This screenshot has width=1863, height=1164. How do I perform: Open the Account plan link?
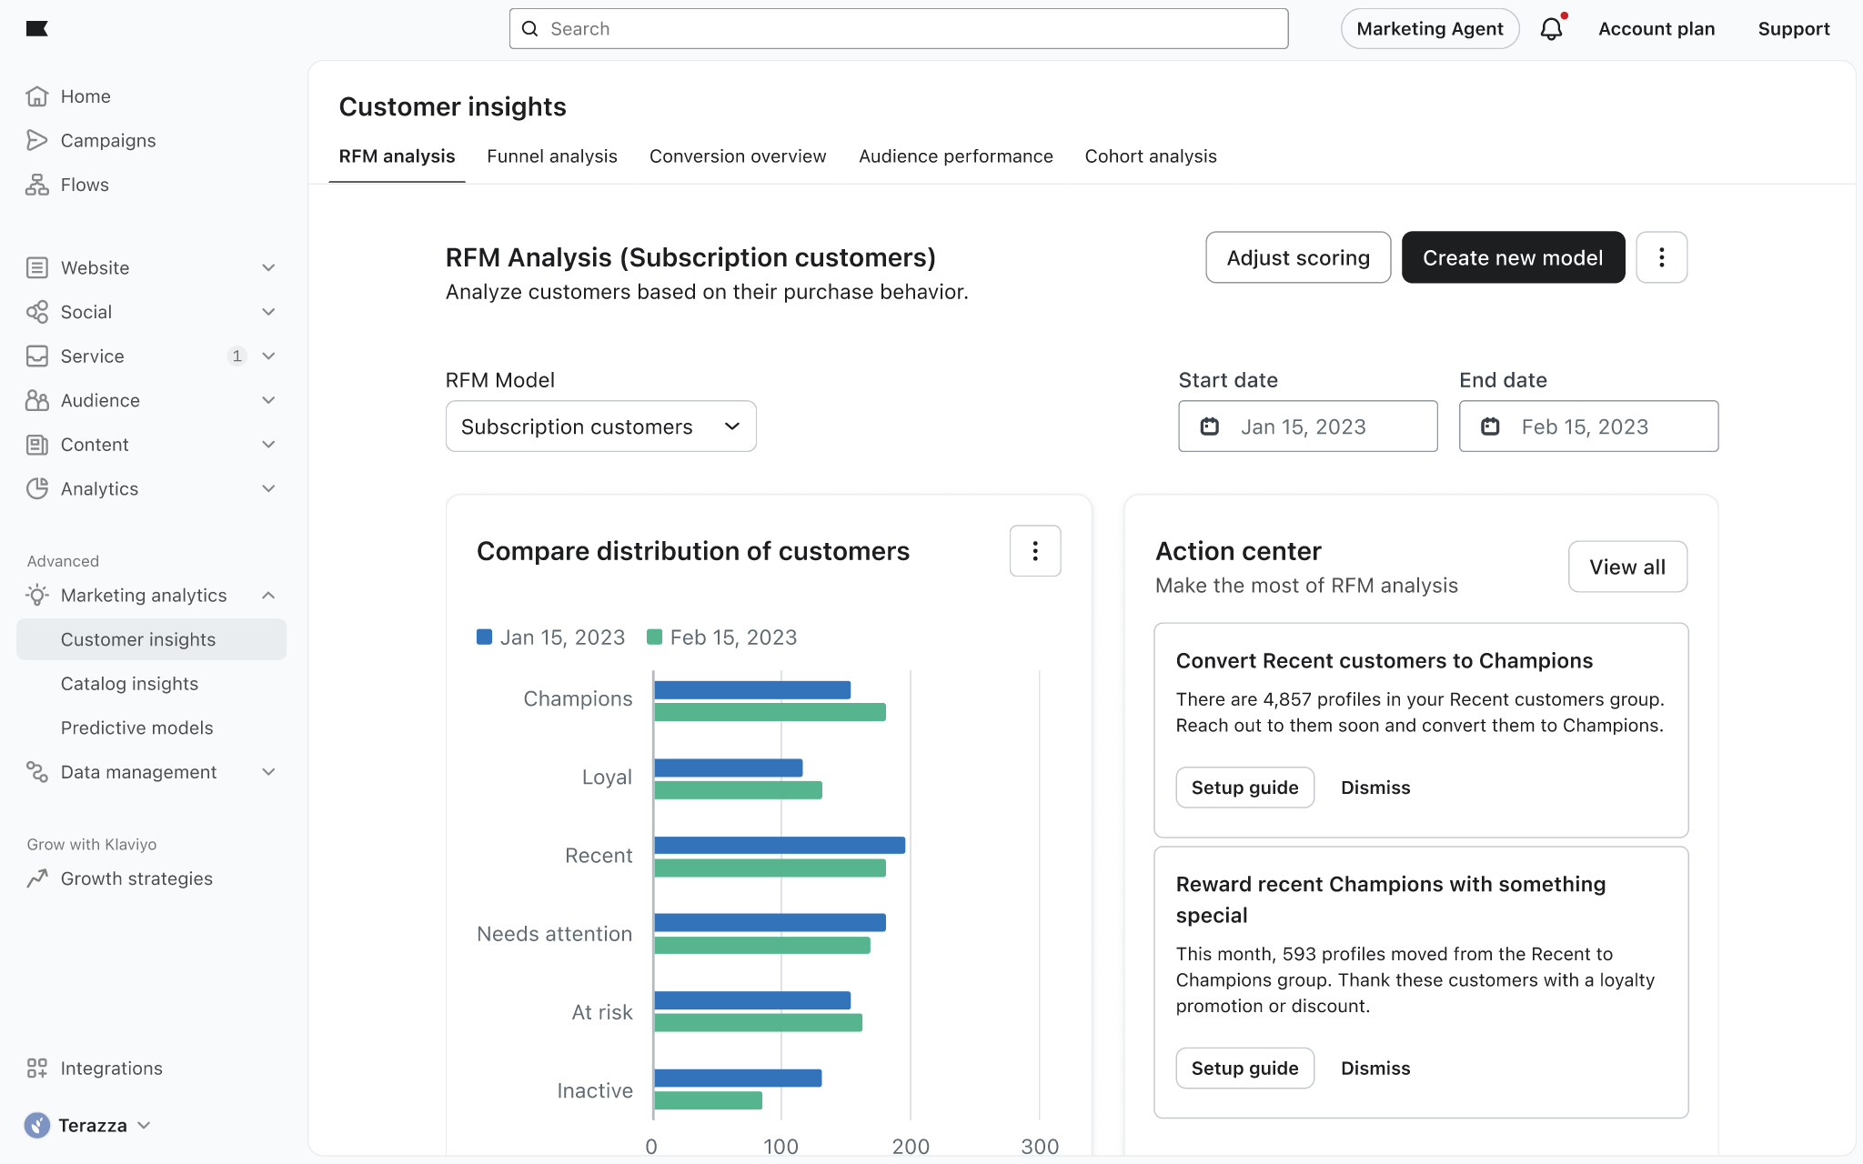tap(1657, 29)
